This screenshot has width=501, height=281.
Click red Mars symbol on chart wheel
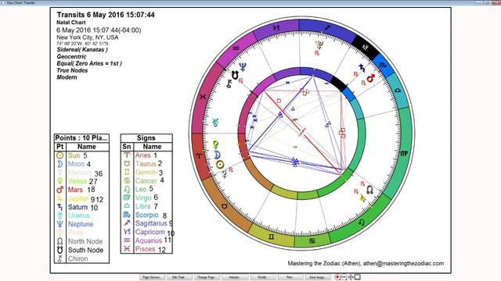click(370, 78)
